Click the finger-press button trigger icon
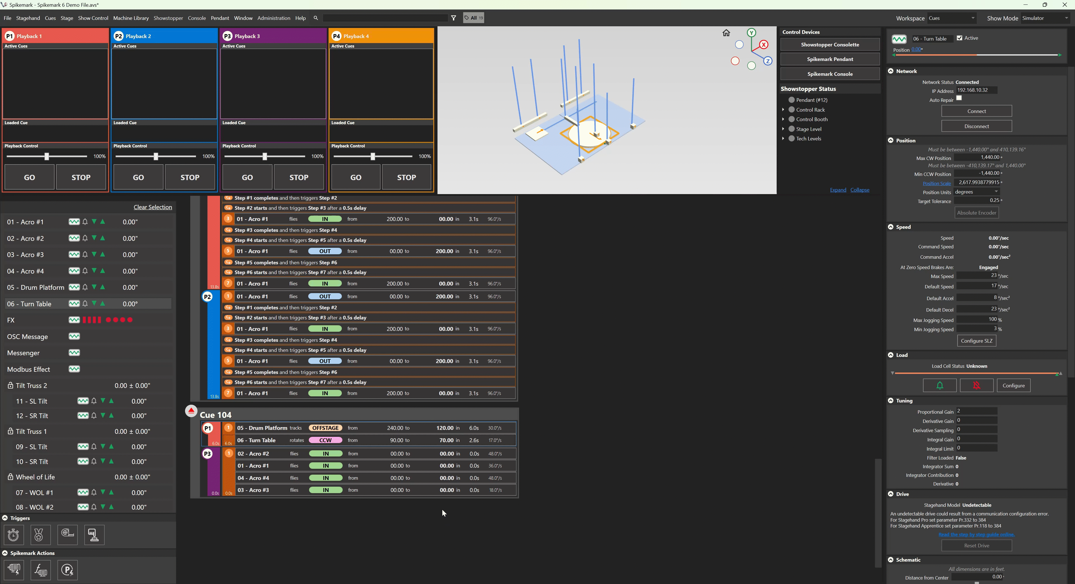The width and height of the screenshot is (1075, 584). pyautogui.click(x=94, y=535)
